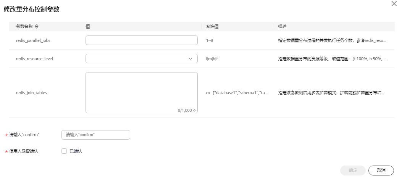
Task: Click the 值 column header
Action: [88, 26]
